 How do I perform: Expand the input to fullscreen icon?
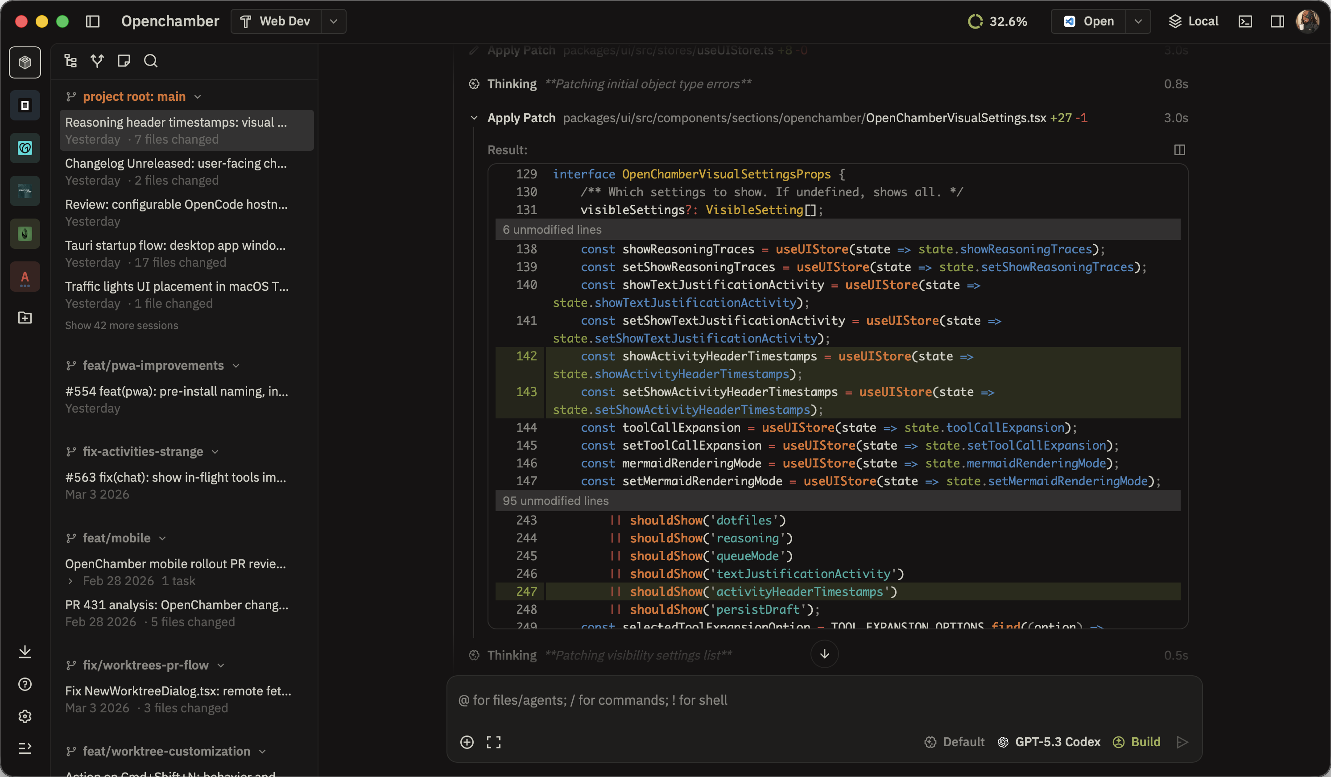(494, 742)
